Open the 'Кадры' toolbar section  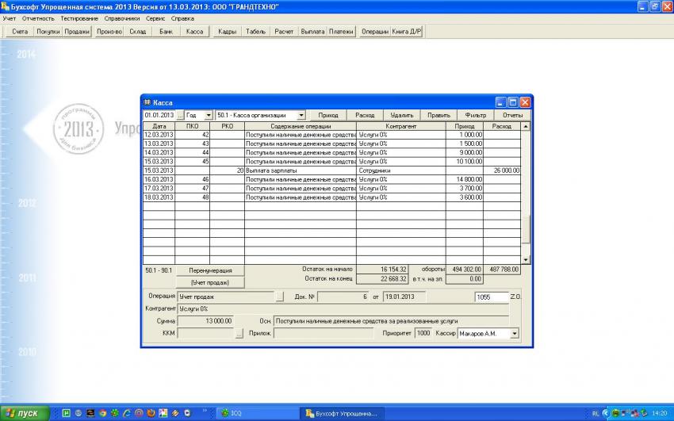coord(227,32)
